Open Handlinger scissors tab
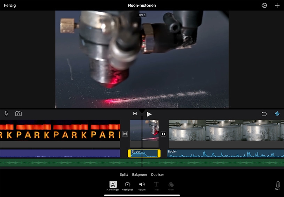 [113, 186]
